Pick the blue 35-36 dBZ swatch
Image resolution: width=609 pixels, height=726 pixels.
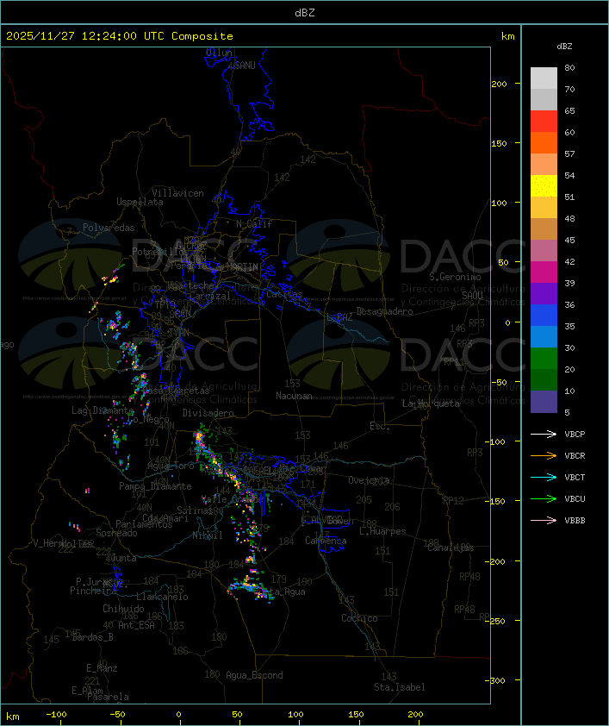544,316
